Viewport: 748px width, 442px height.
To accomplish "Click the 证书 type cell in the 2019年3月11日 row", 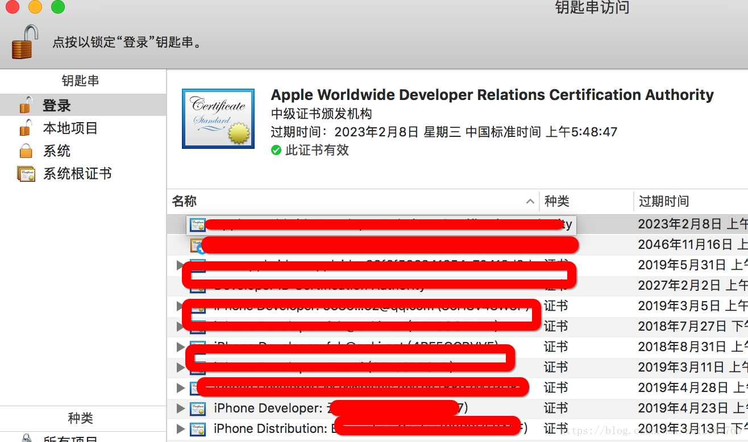I will 556,368.
